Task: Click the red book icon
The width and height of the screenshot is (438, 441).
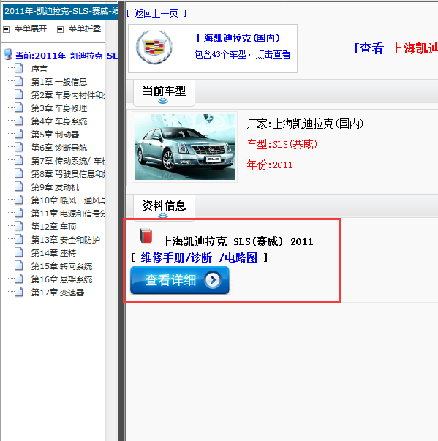Action: click(146, 236)
